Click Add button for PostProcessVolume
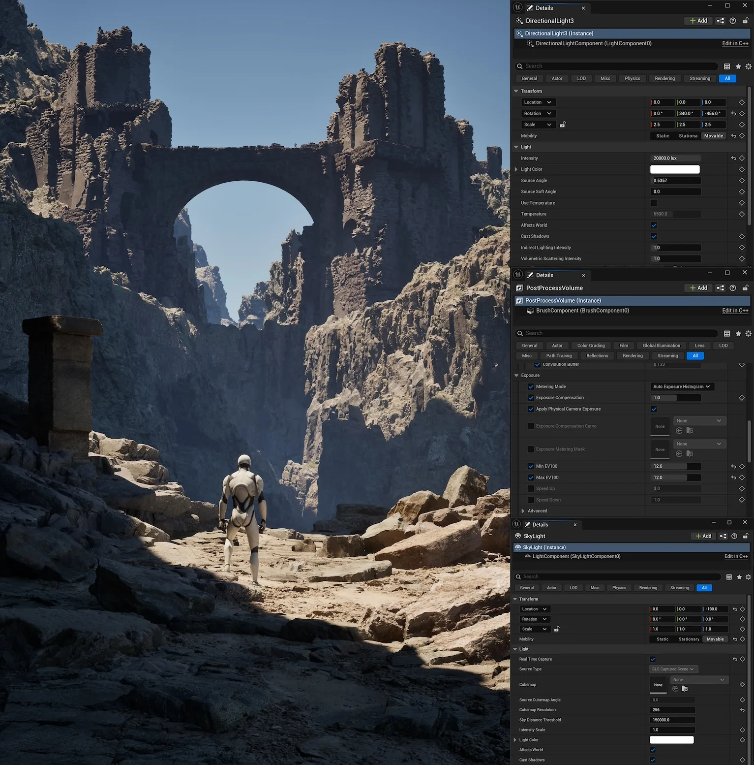Image resolution: width=754 pixels, height=765 pixels. pos(698,288)
